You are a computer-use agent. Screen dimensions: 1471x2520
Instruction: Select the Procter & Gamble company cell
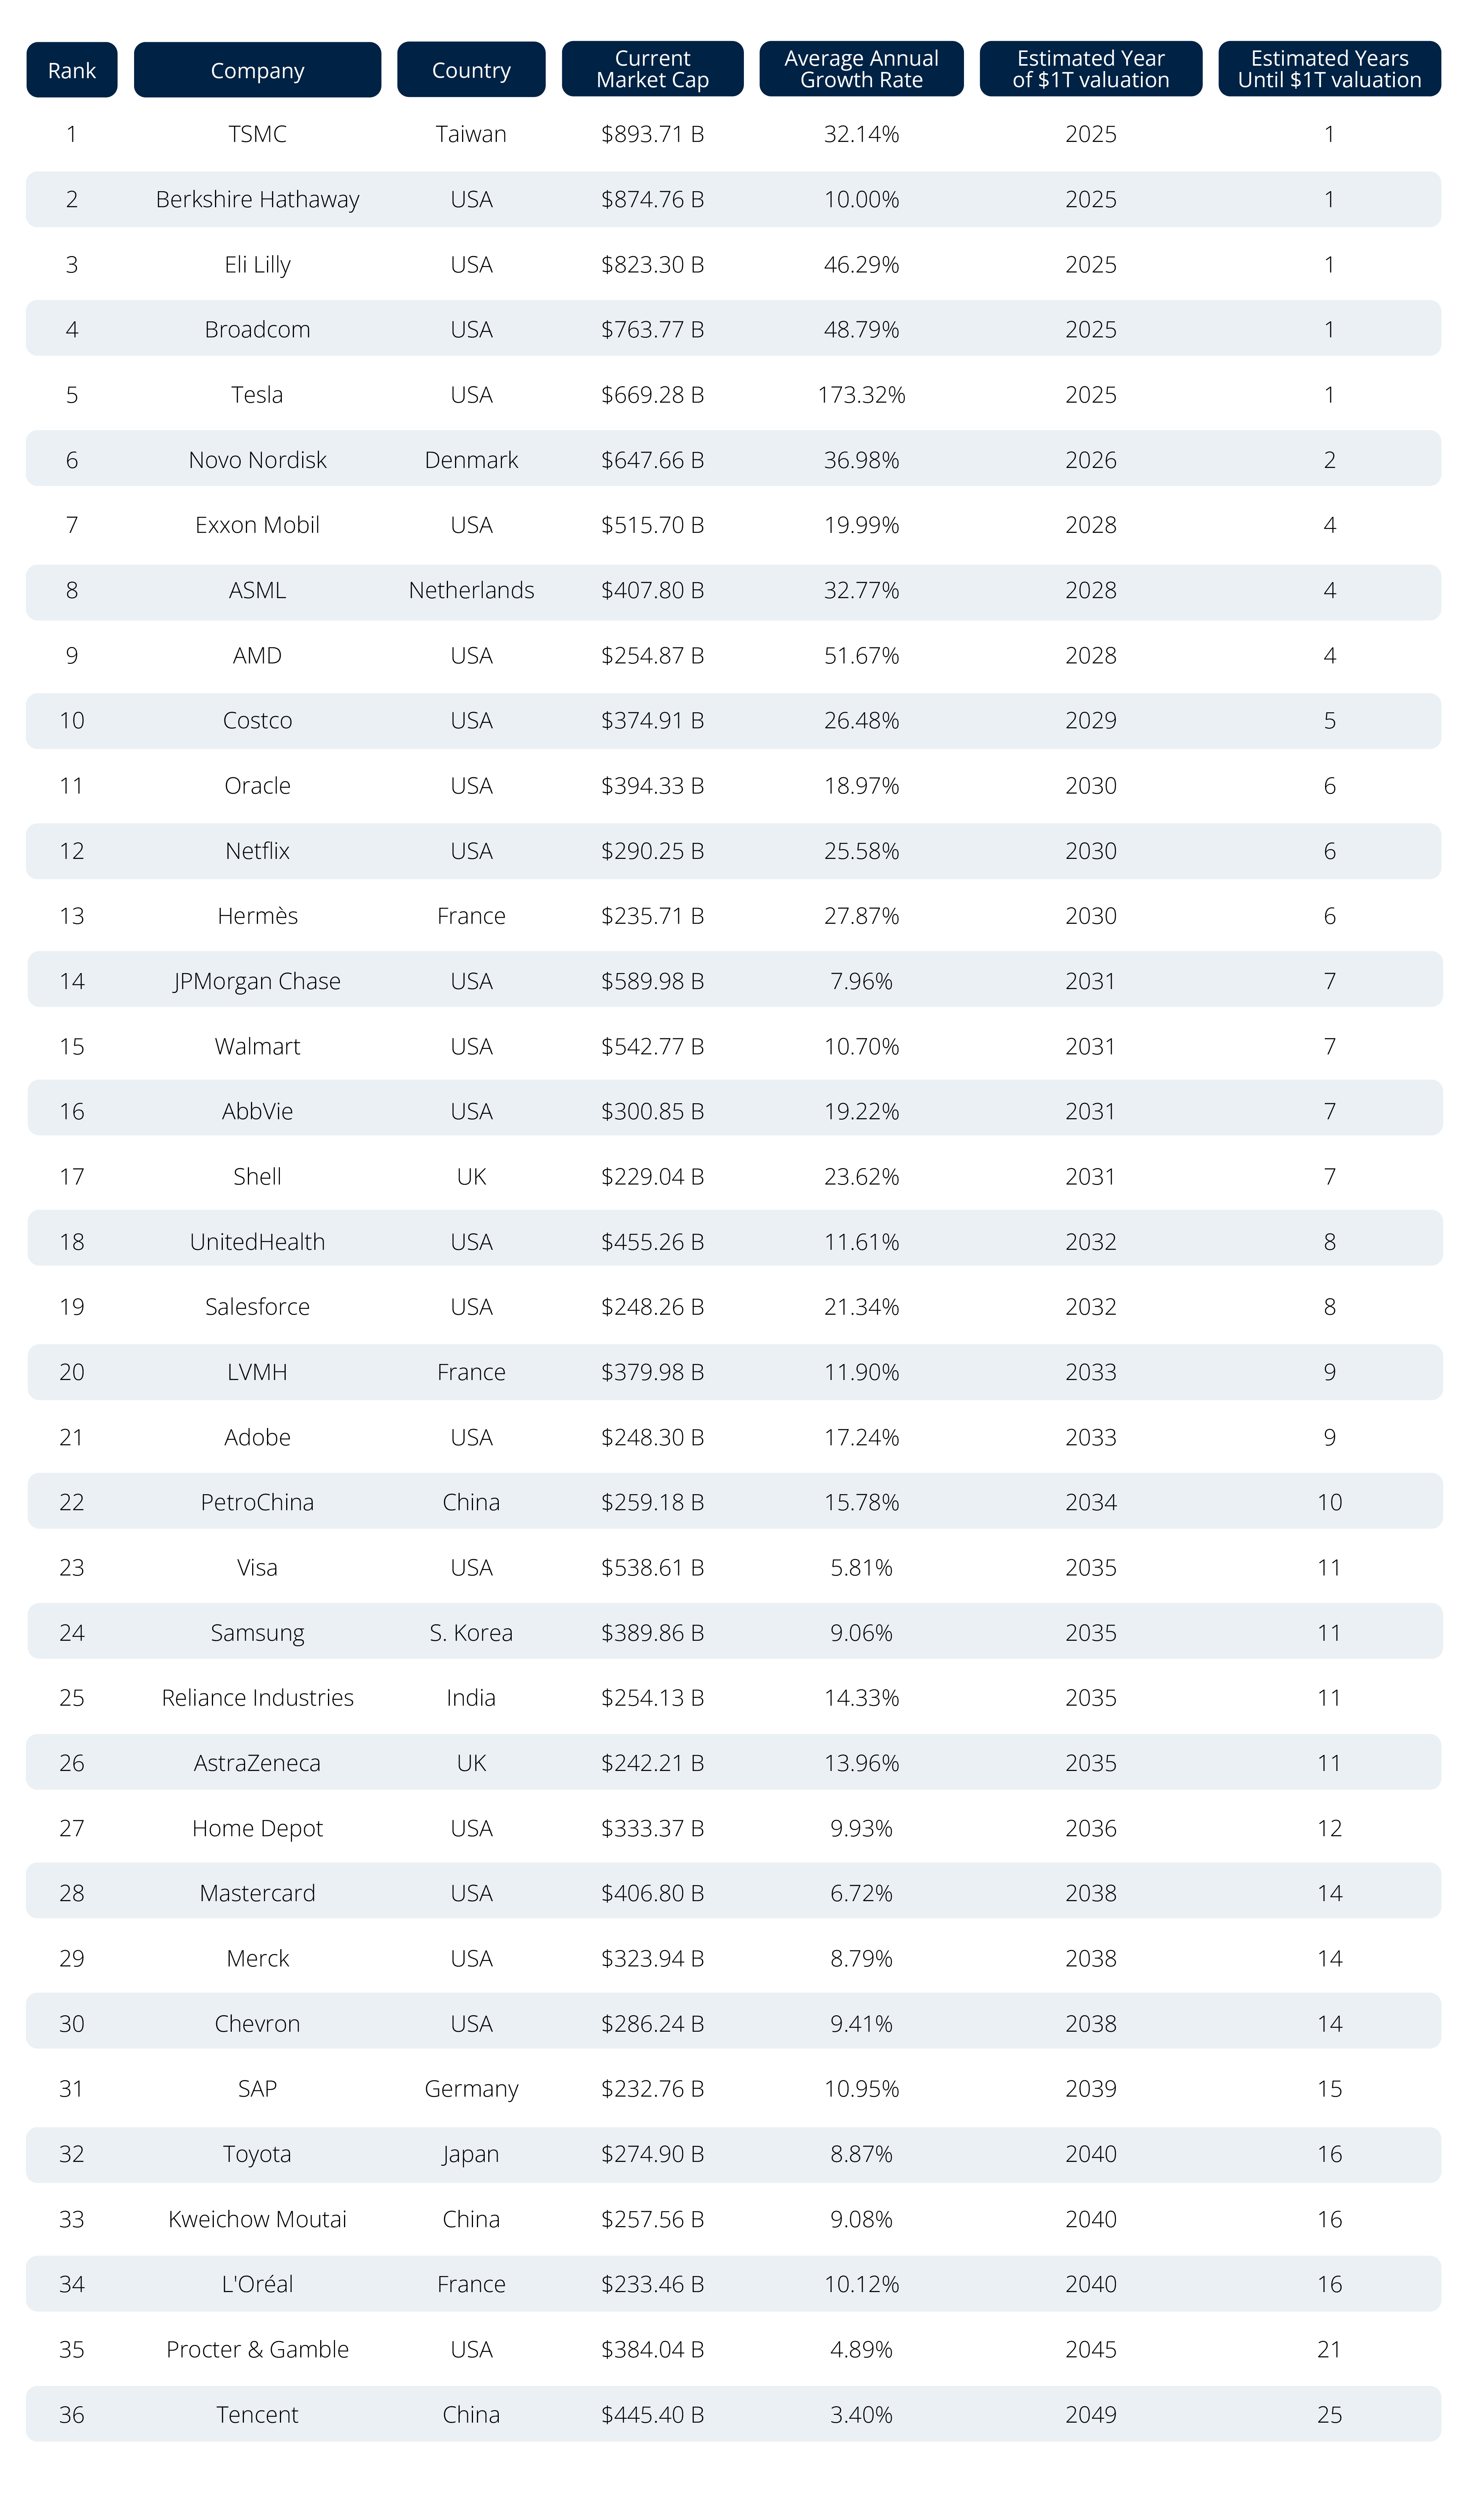(257, 2349)
